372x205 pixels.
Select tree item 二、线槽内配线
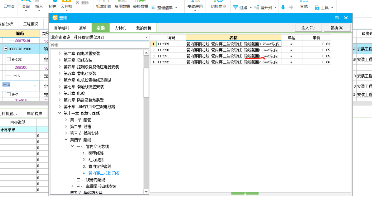click(91, 180)
